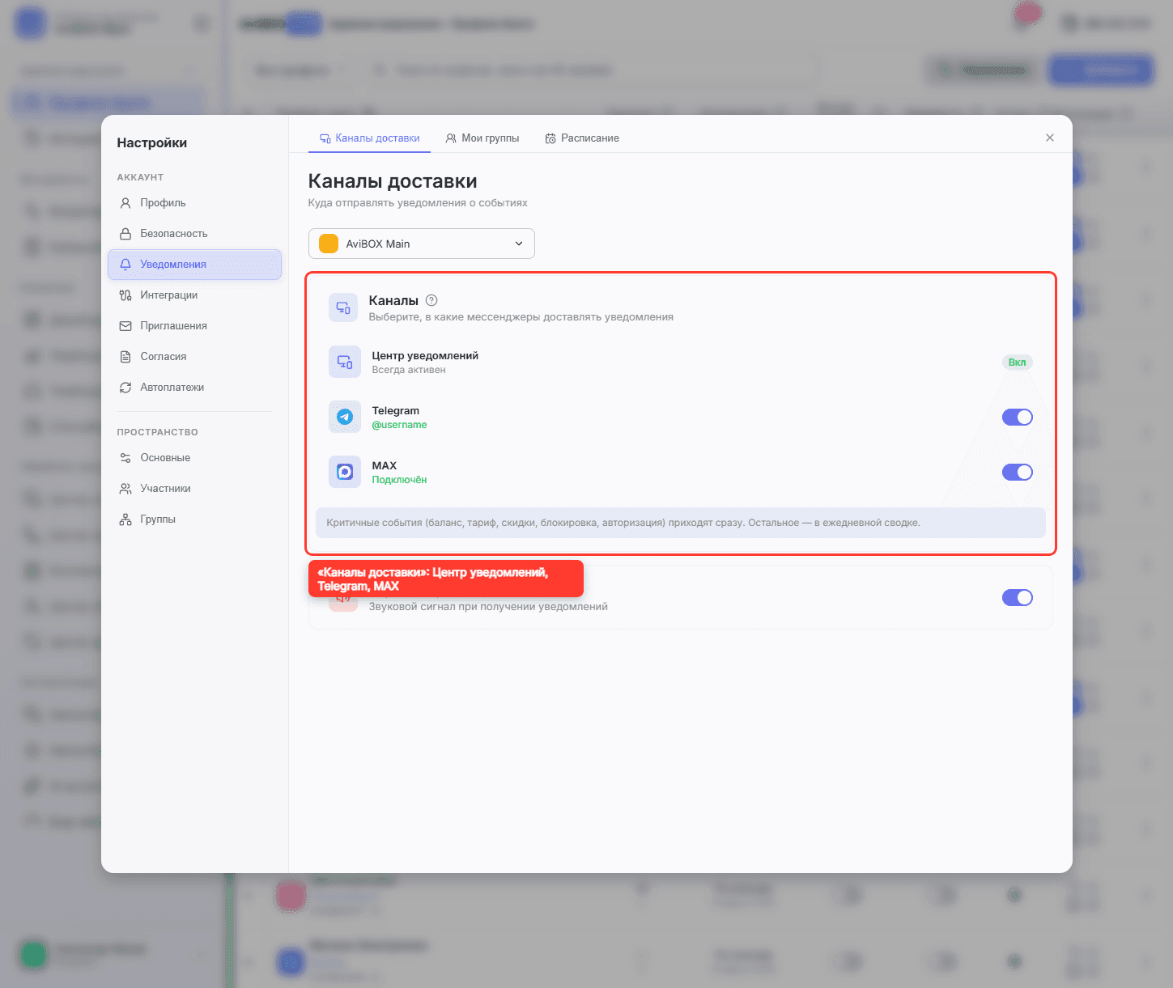
Task: Switch to the Расписание tab
Action: pos(582,138)
